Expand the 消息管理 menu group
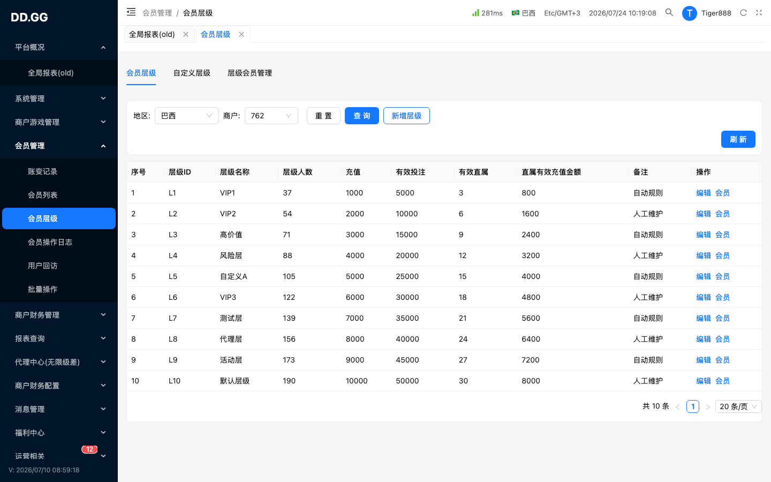 59,409
